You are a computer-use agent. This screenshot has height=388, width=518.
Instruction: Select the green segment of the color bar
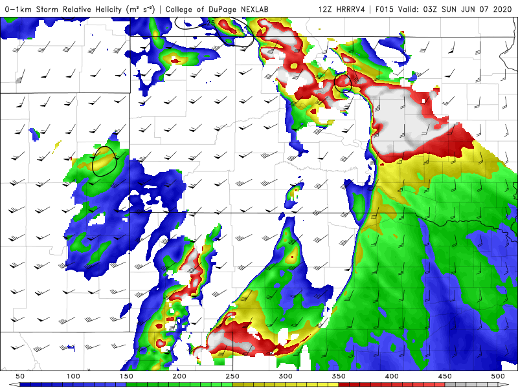coord(179,385)
